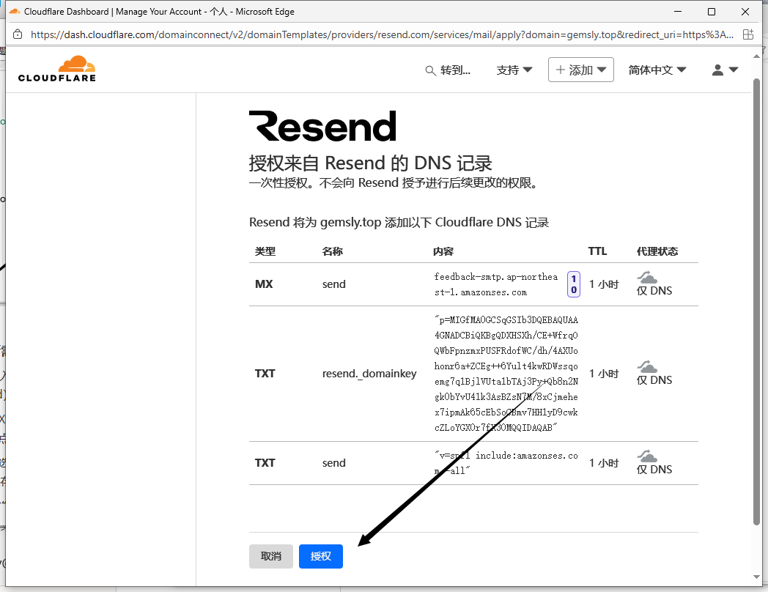This screenshot has width=768, height=592.
Task: Expand the 简体中文 language selector
Action: pos(657,70)
